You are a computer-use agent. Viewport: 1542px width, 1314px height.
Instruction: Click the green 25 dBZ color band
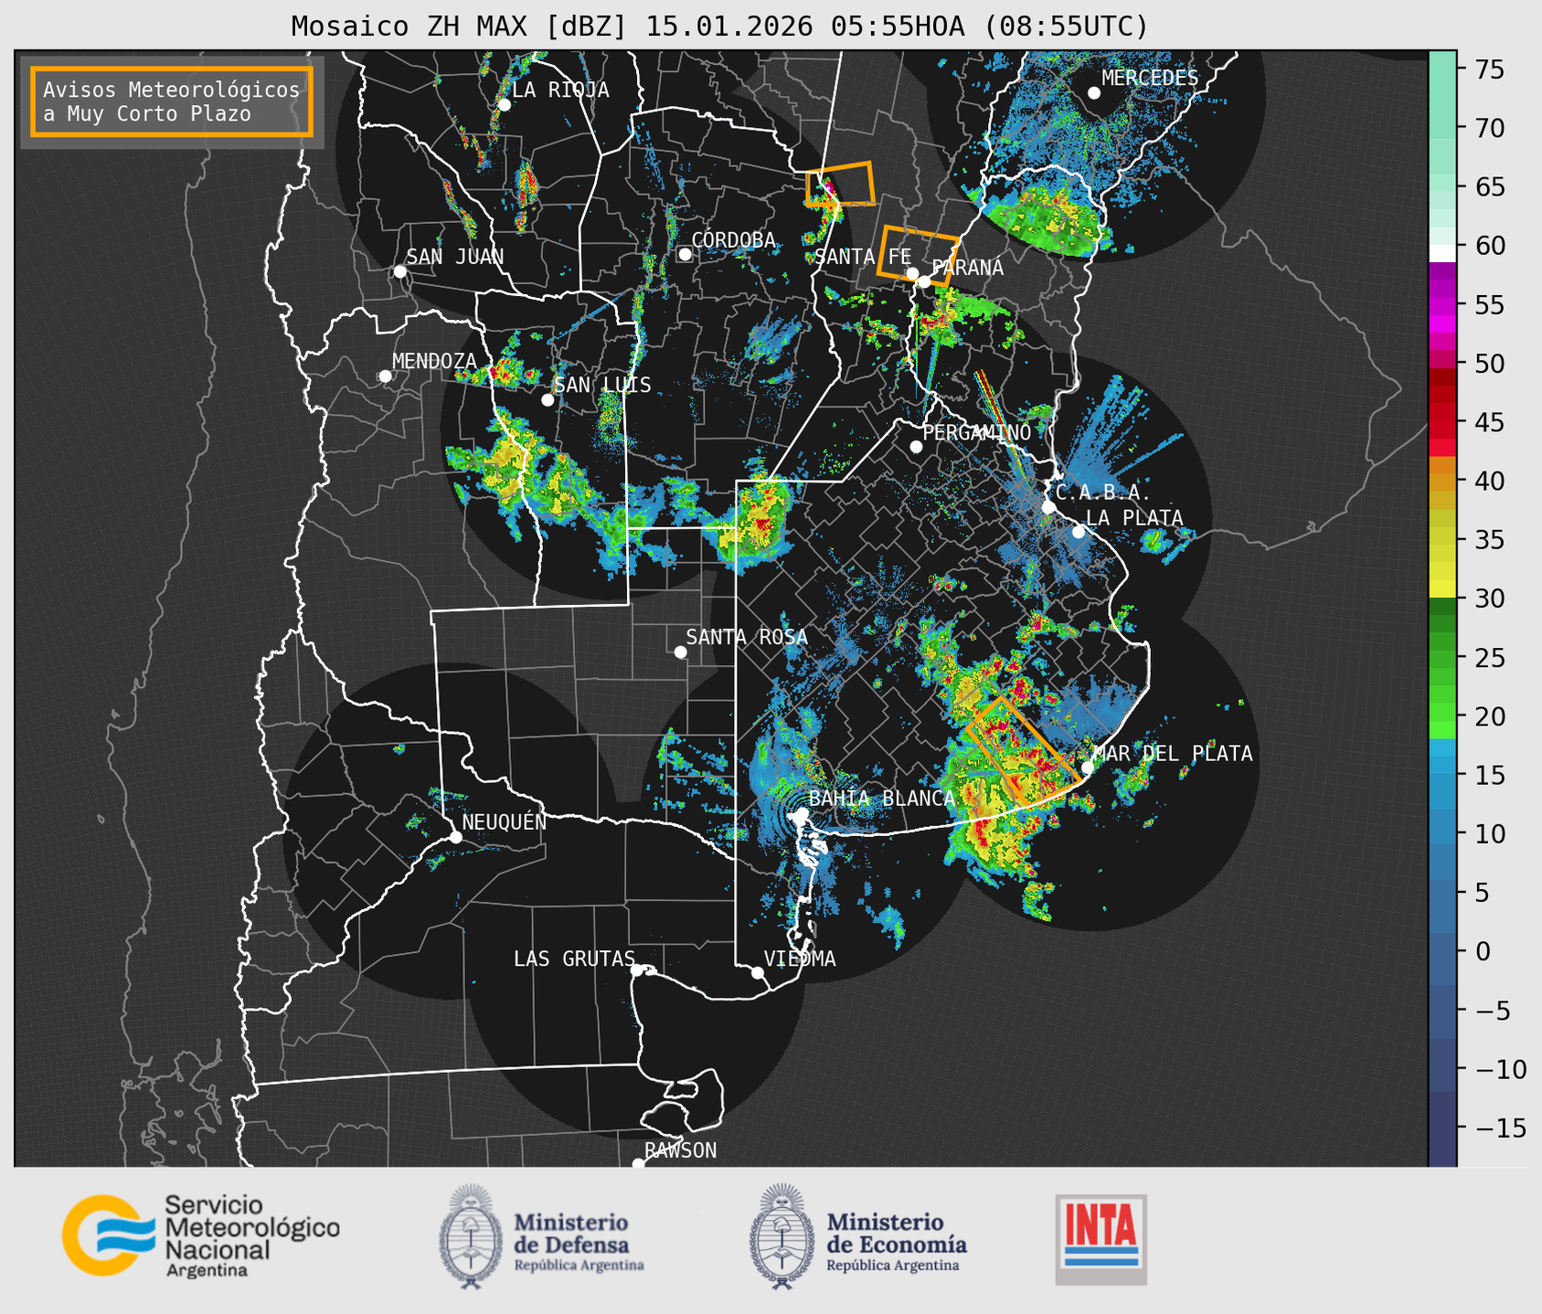[1442, 658]
